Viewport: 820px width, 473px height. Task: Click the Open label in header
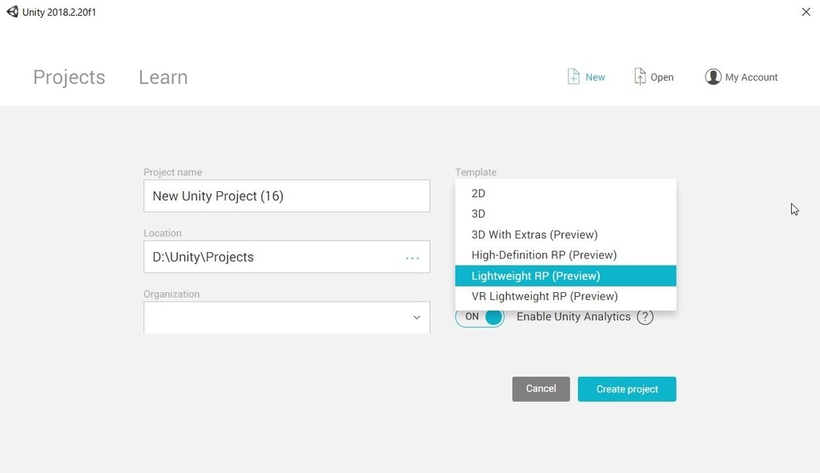point(661,78)
